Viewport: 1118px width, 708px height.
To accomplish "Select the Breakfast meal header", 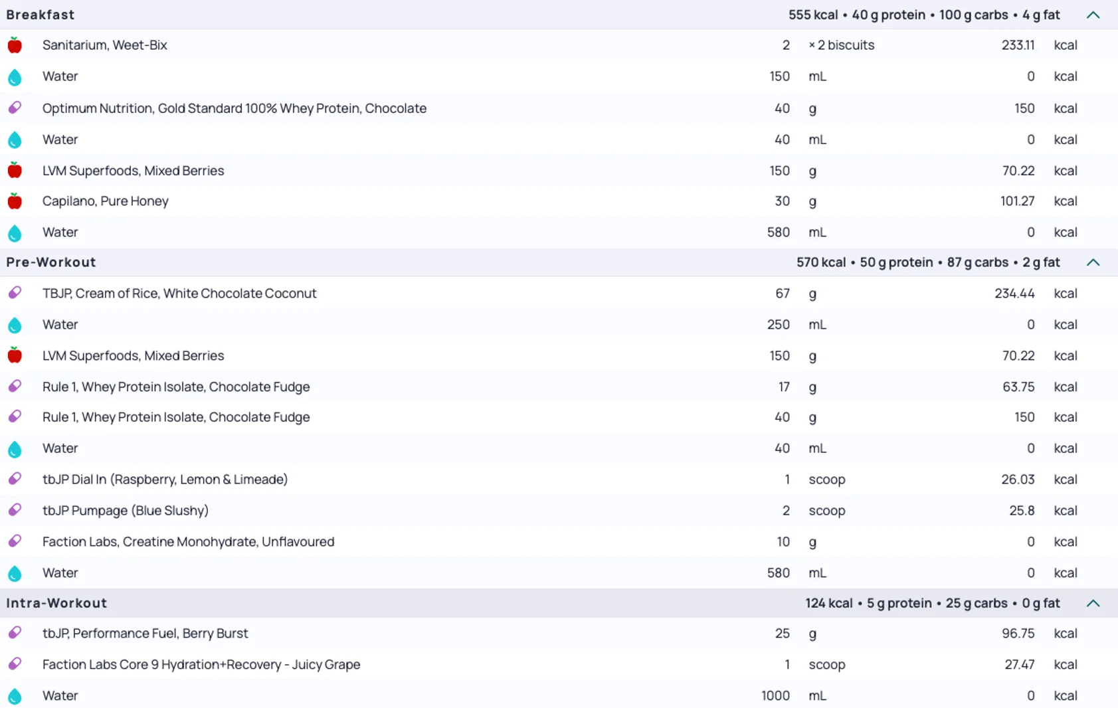I will pyautogui.click(x=41, y=15).
